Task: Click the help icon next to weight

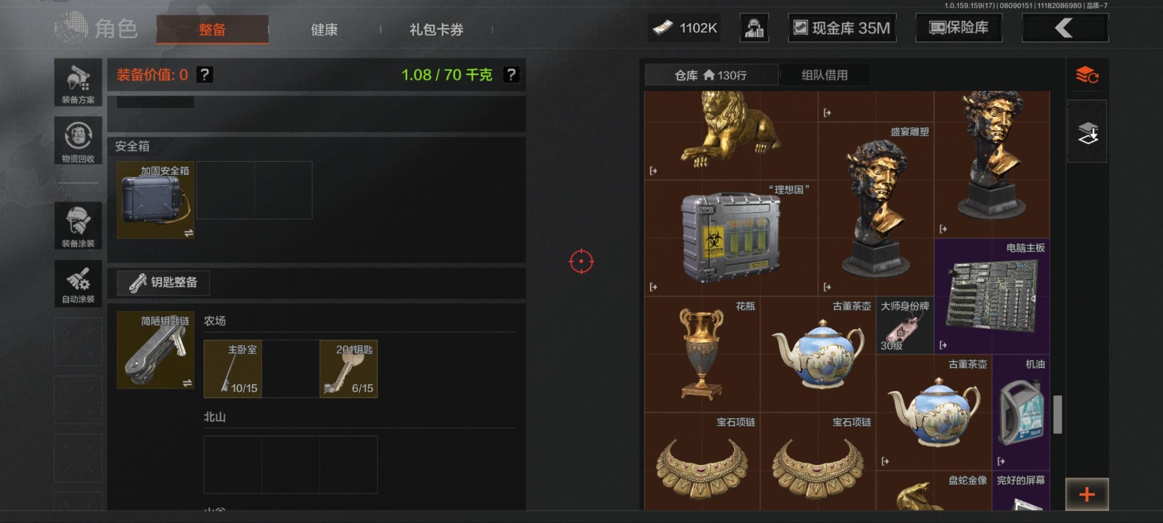Action: click(x=511, y=74)
